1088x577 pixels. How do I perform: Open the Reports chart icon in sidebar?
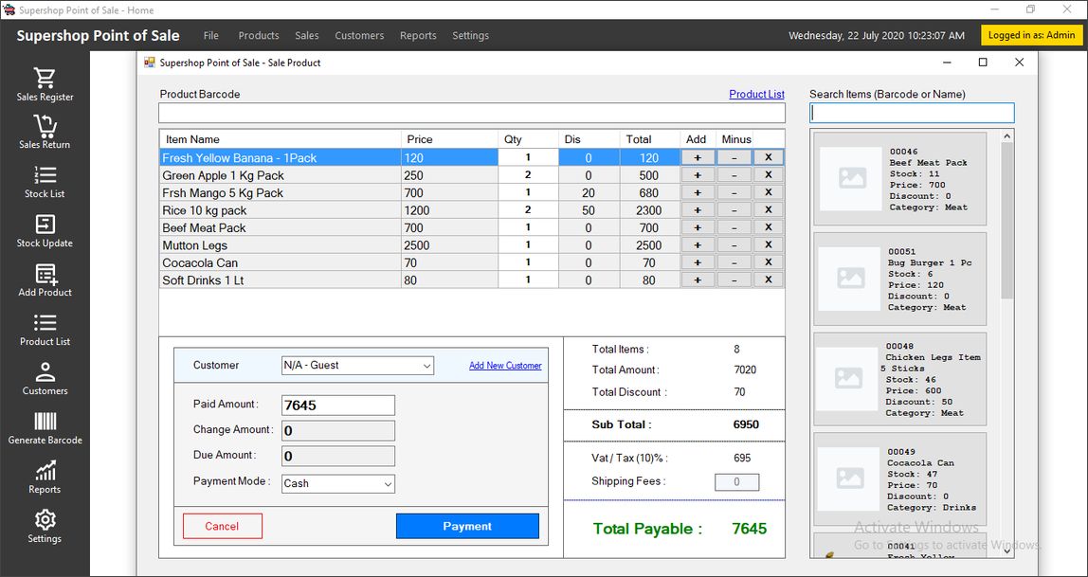click(45, 472)
